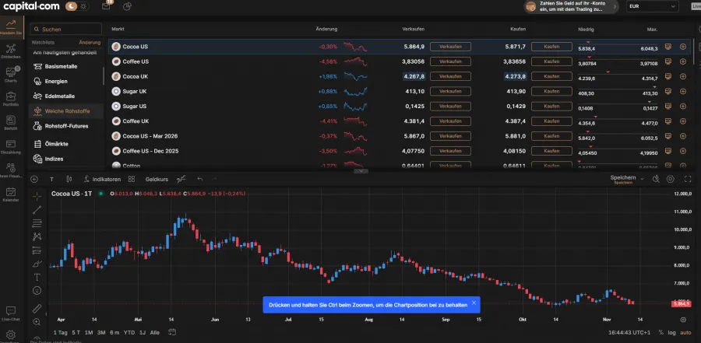This screenshot has width=701, height=343.
Task: Click the add symbol compare plus icon
Action: 34,179
